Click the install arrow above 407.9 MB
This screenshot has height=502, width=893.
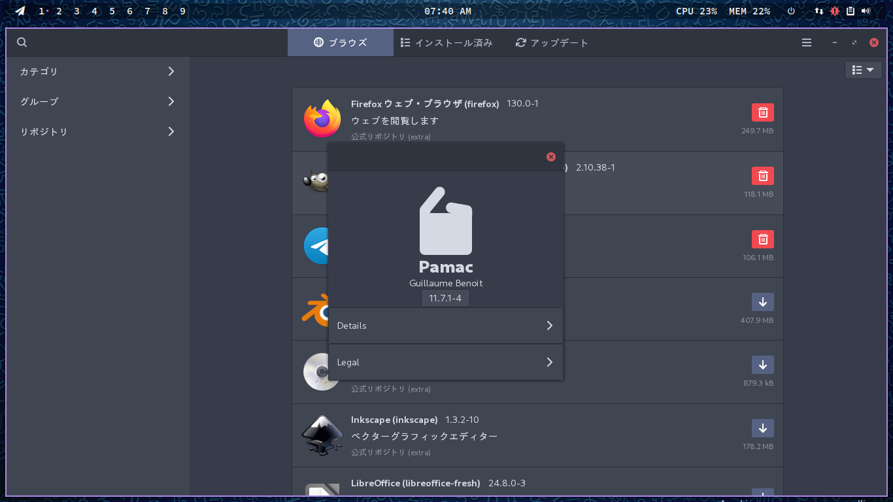click(x=763, y=302)
